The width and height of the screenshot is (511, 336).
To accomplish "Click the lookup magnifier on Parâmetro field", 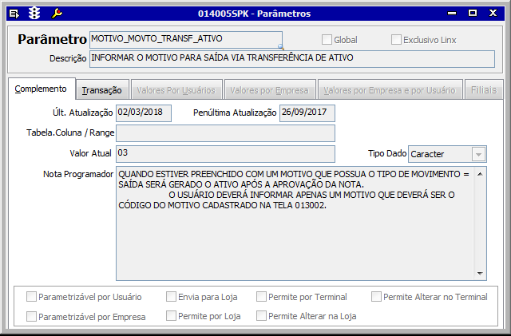I will (280, 47).
